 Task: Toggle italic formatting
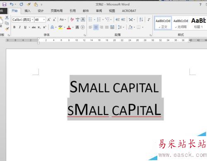point(20,27)
